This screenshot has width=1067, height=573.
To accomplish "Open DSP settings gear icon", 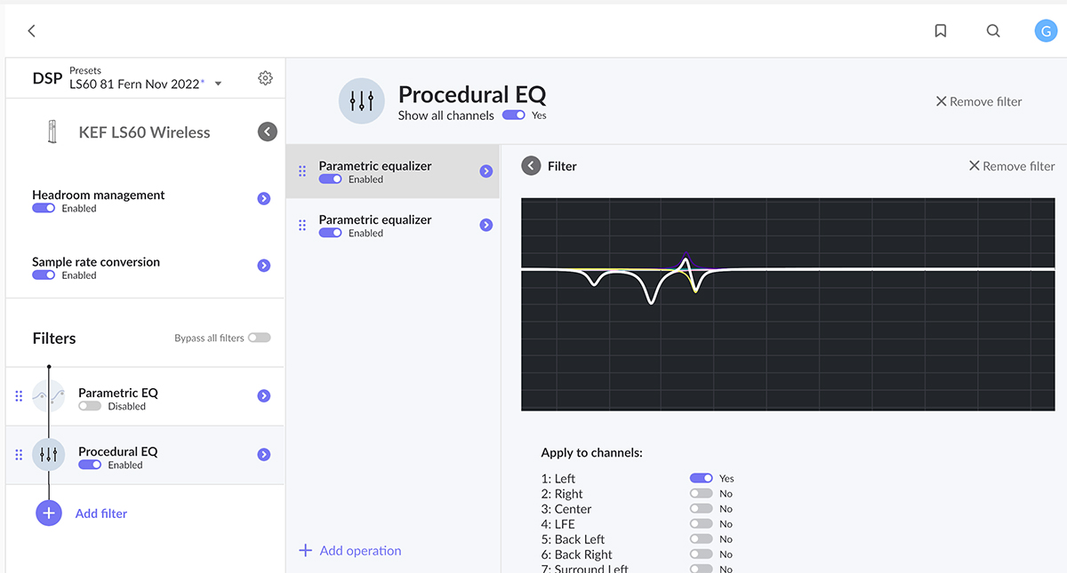I will click(x=265, y=78).
